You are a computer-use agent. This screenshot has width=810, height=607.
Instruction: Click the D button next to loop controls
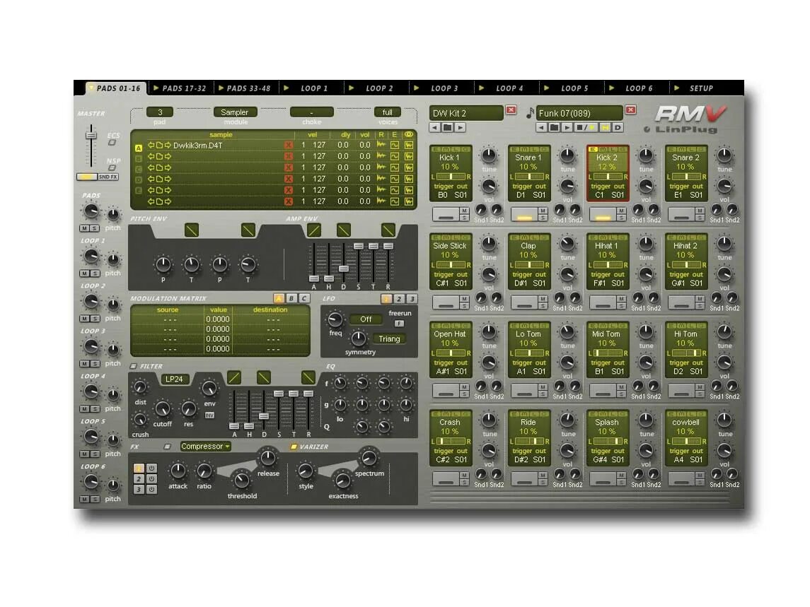618,127
